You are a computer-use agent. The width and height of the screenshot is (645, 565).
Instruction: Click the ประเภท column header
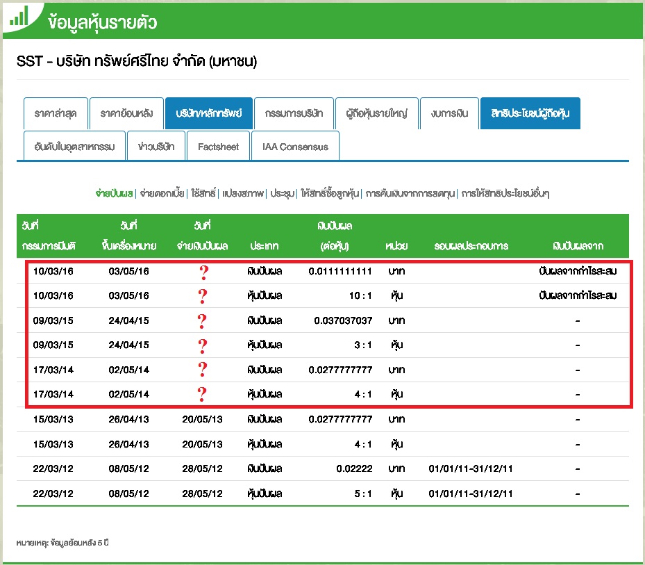pos(264,246)
